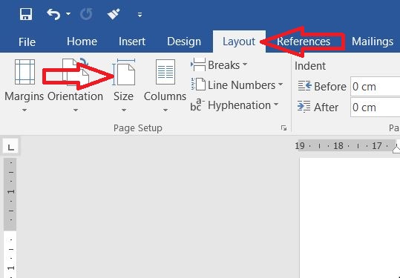Choose the page Size icon

125,72
